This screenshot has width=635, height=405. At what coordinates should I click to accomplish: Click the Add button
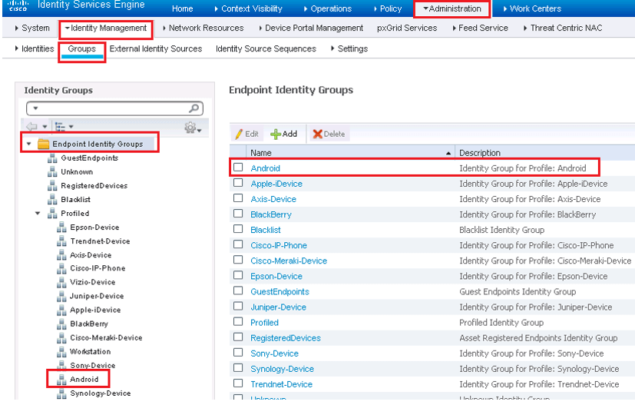[283, 134]
